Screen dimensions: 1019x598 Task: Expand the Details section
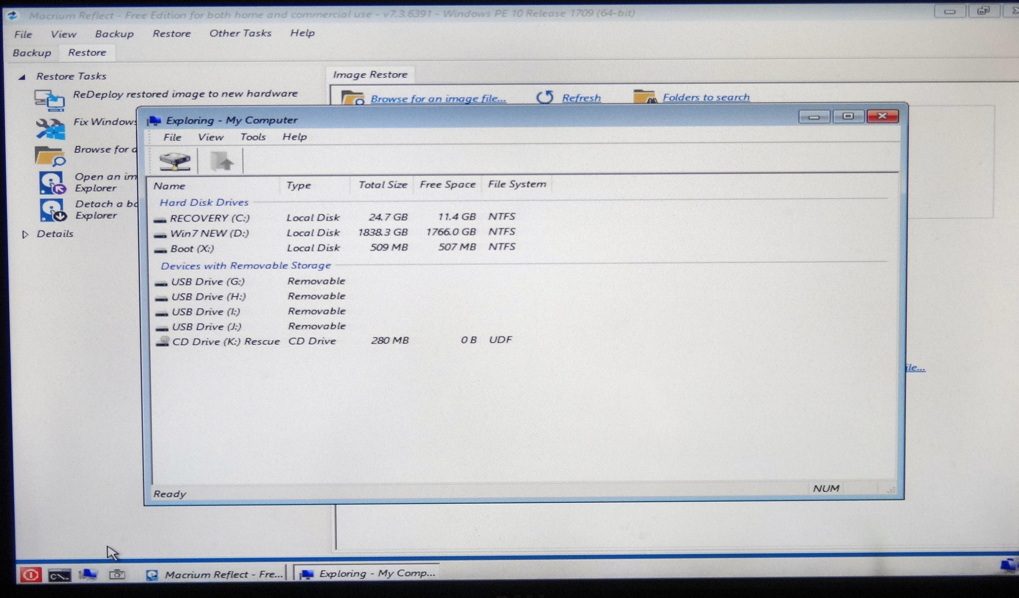pos(25,234)
